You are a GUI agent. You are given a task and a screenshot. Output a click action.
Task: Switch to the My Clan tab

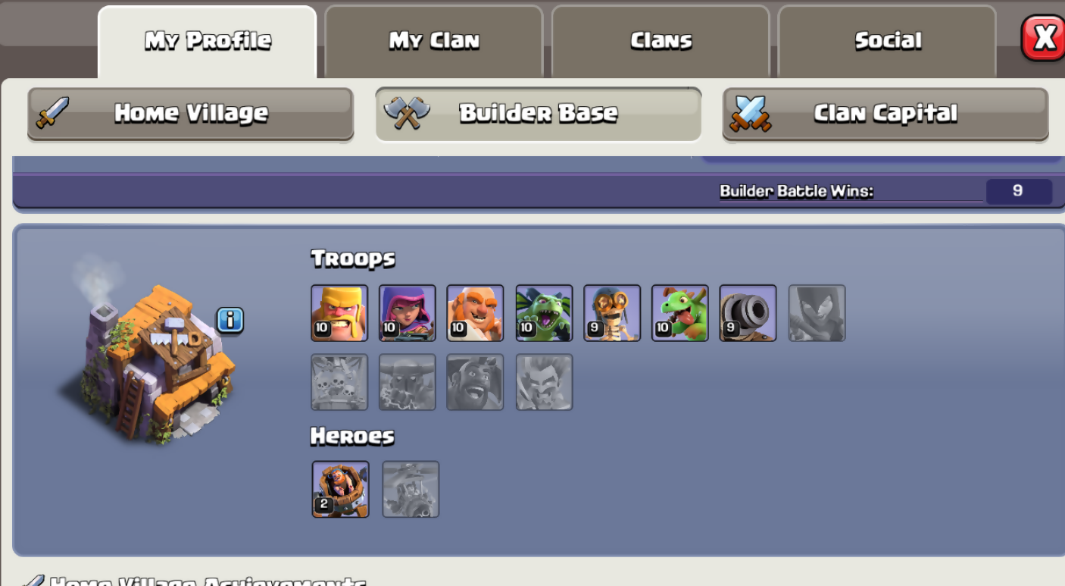[434, 41]
